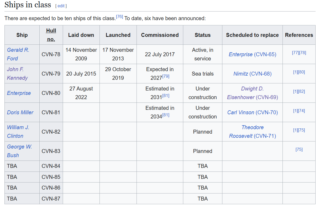319x211 pixels.
Task: Open reference 77 in the Gerald R. Ford row
Action: point(295,53)
